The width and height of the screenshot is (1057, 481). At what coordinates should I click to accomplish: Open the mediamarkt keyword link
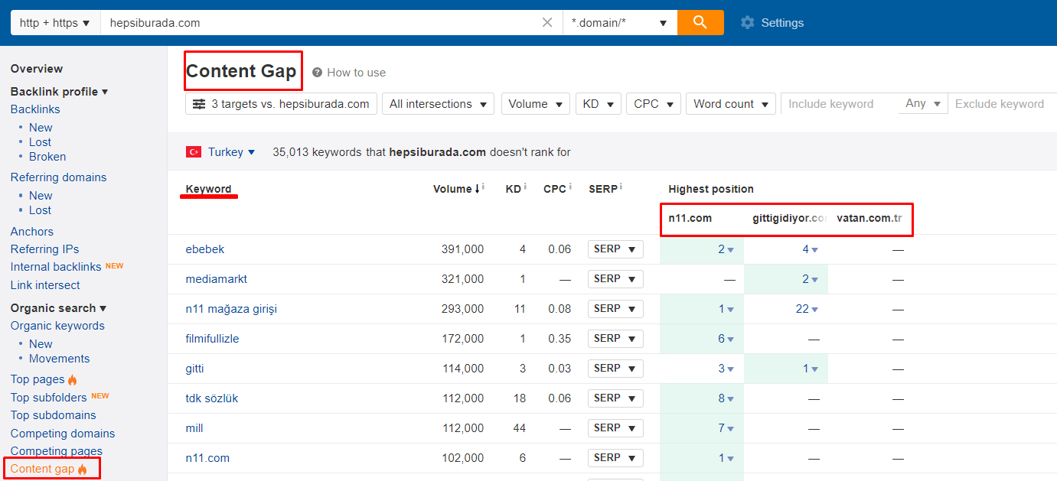point(217,279)
